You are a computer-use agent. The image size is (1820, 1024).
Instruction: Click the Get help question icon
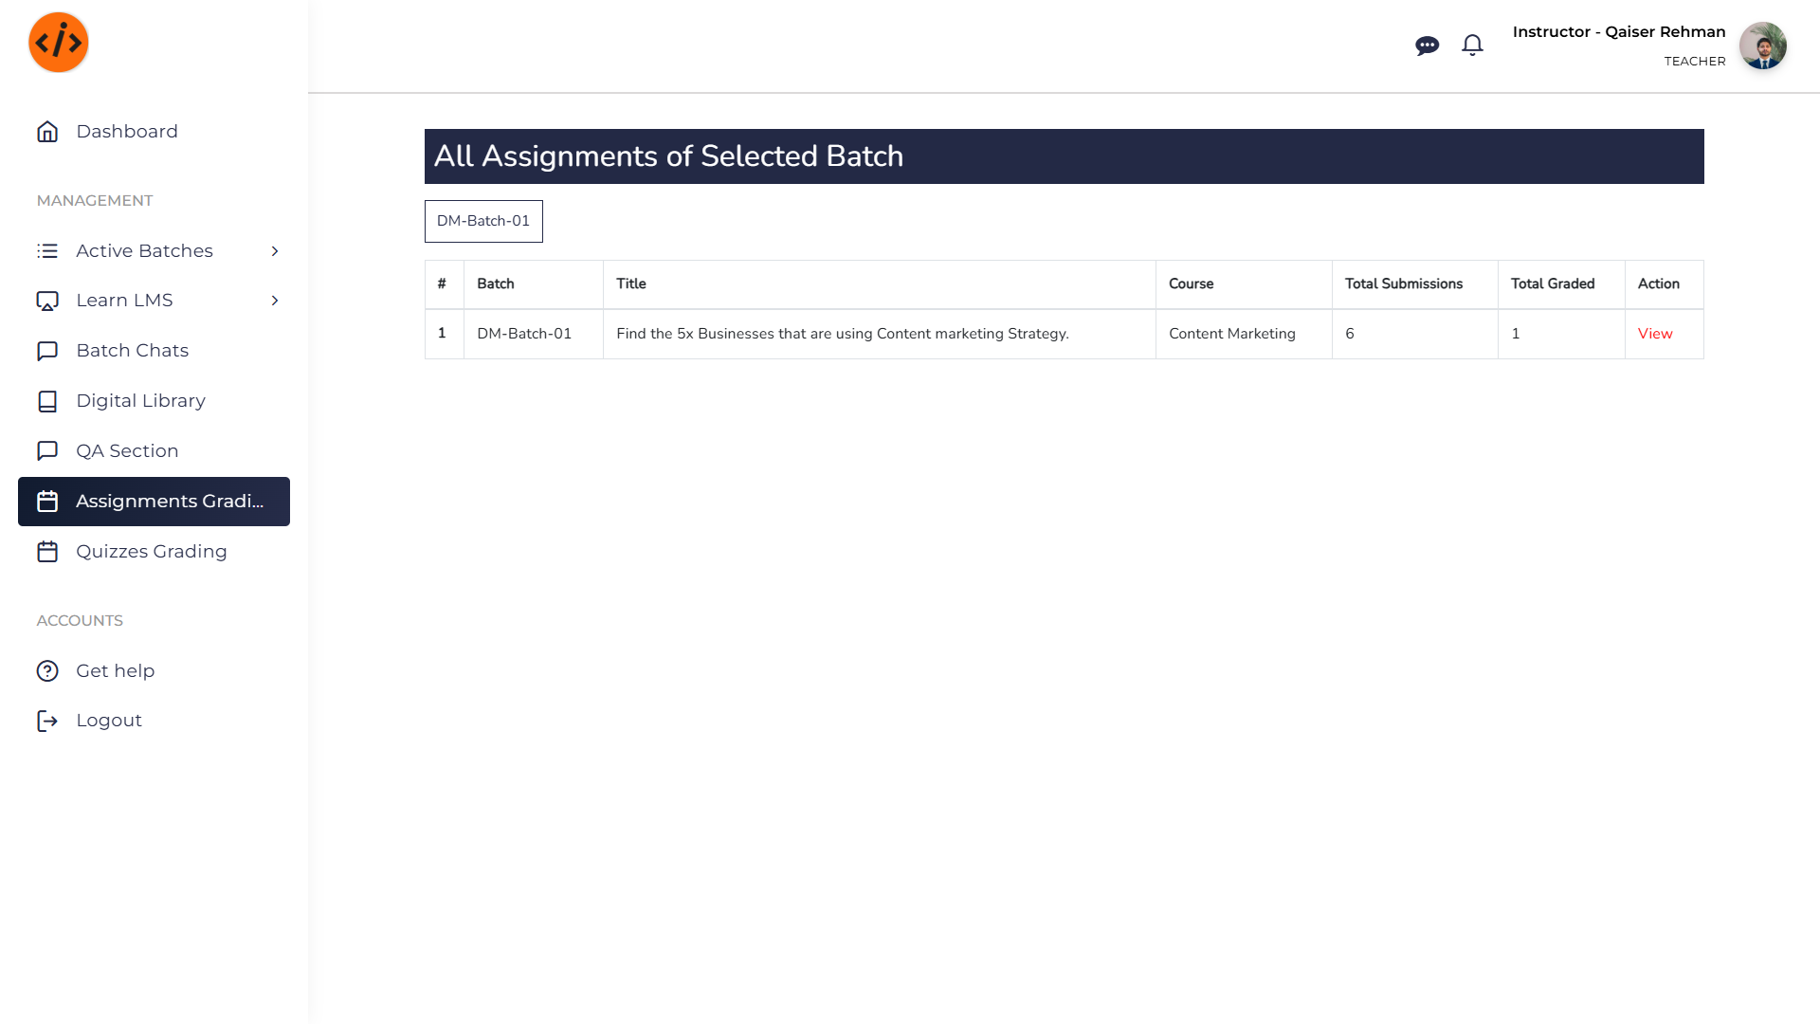click(x=47, y=671)
